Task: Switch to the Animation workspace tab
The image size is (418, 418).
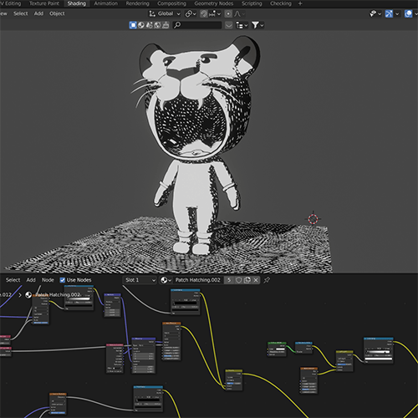Action: click(x=105, y=3)
